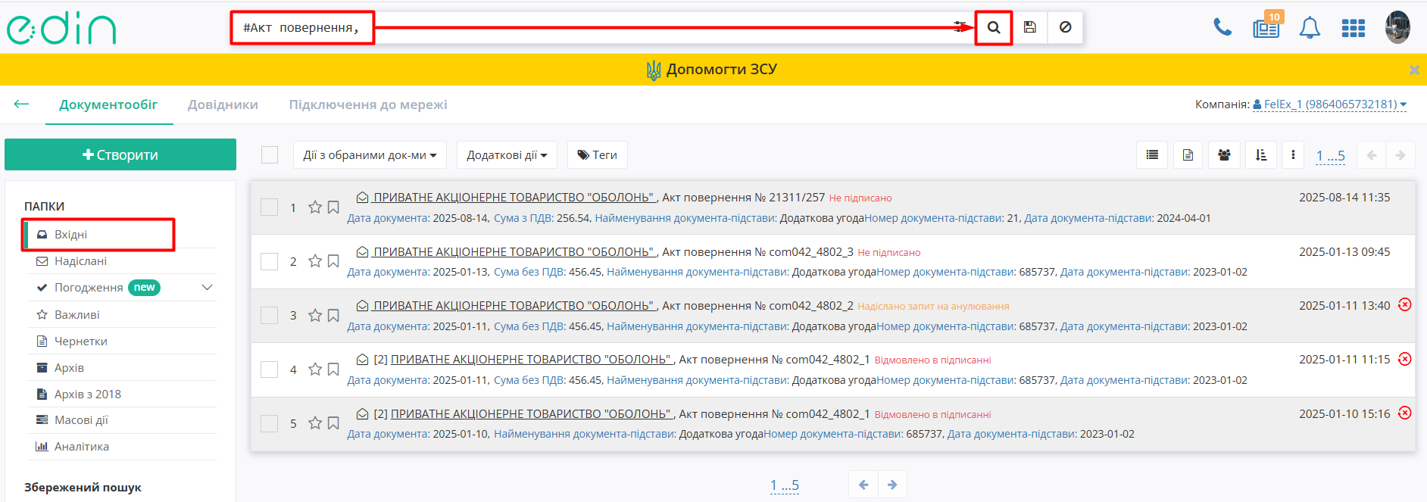Open the sort order icon
The height and width of the screenshot is (502, 1427).
[1261, 154]
